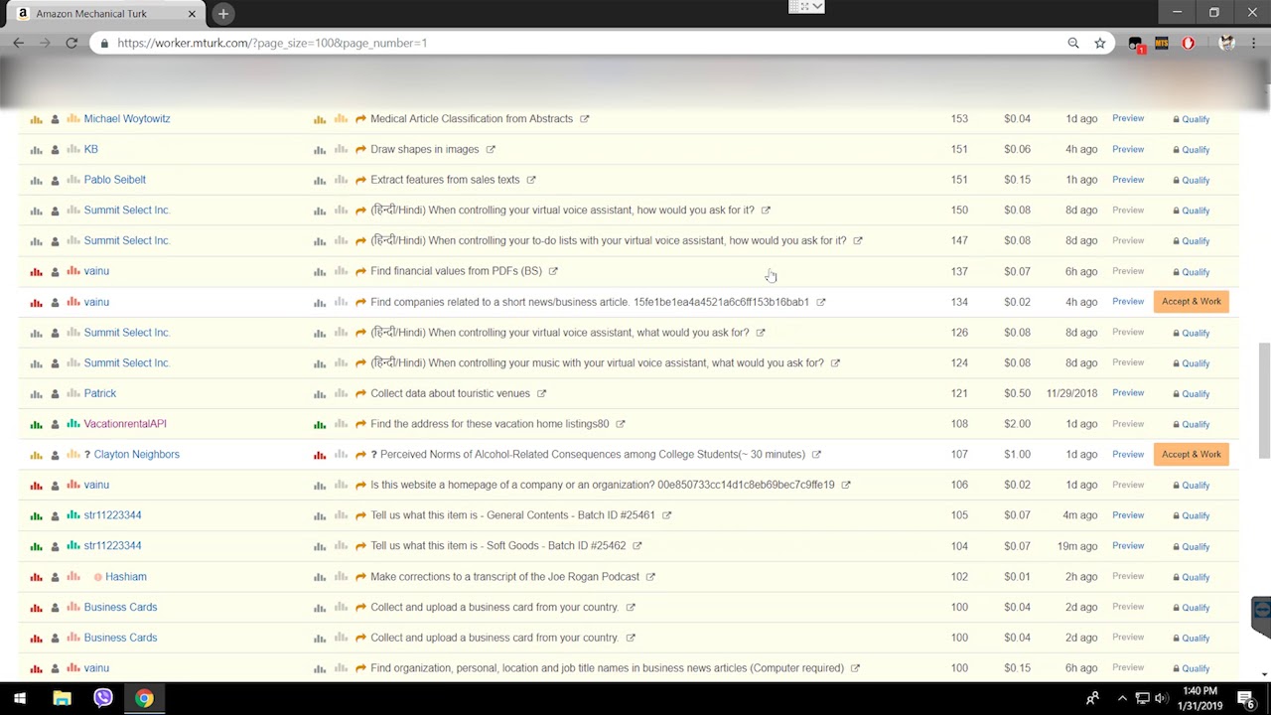Click Qualify for Draw shapes in images
The height and width of the screenshot is (715, 1271).
coord(1196,150)
